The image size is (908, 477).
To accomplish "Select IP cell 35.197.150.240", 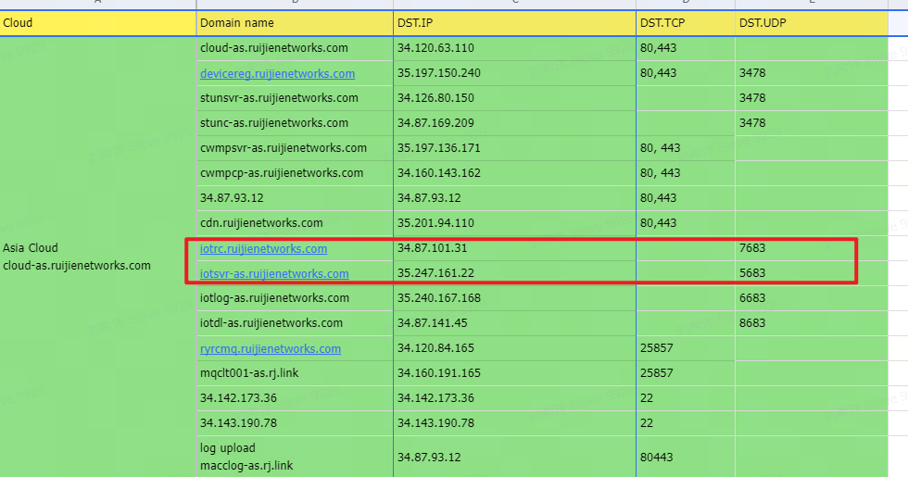I will click(x=514, y=73).
